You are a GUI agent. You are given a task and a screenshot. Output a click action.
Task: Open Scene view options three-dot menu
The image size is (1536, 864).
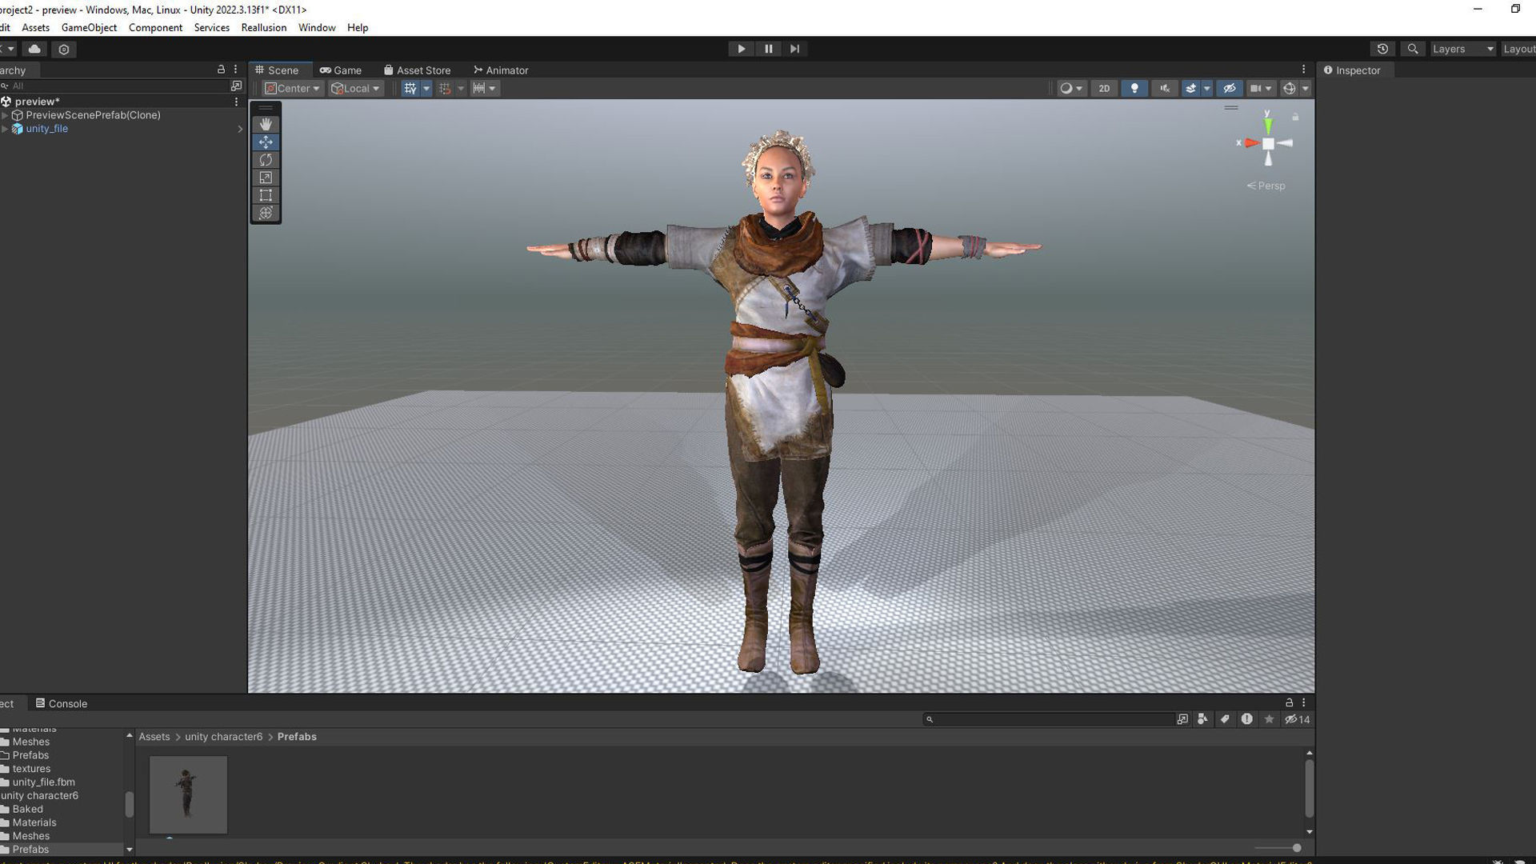pos(1303,70)
